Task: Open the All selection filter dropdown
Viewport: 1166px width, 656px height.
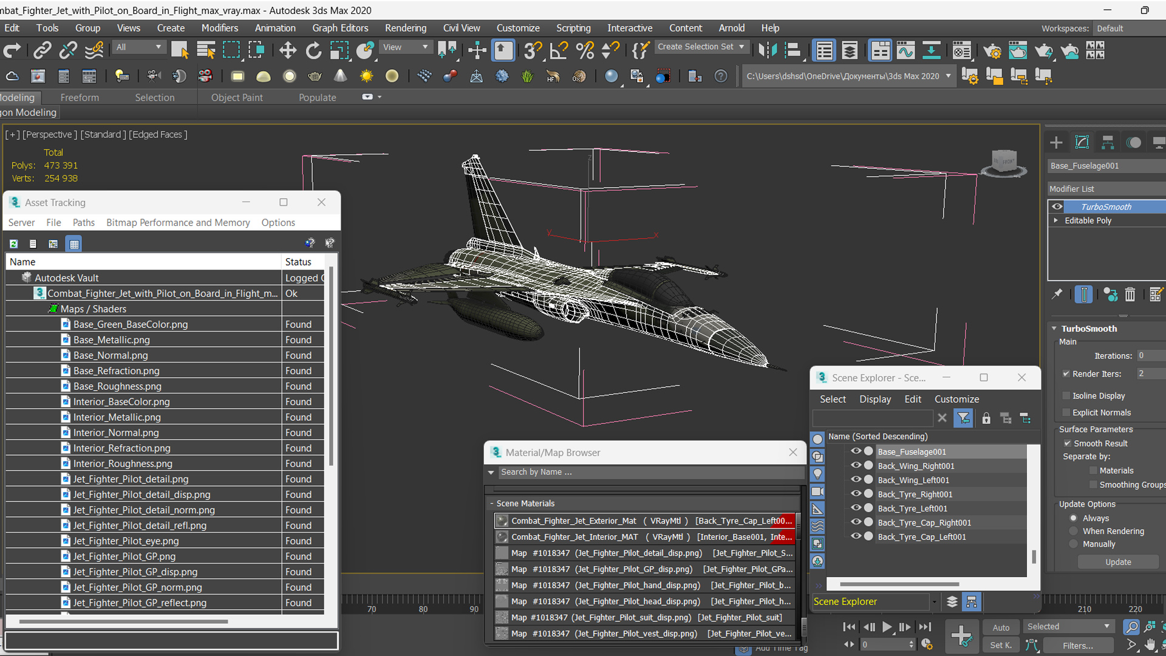Action: pos(138,47)
